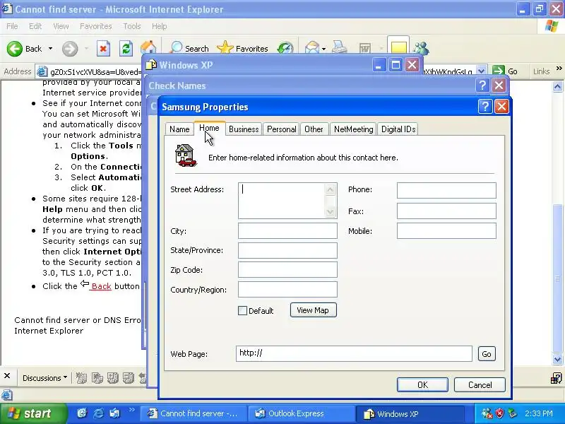Click the yellow Discuss toolbar icon
This screenshot has height=424, width=565.
coord(398,47)
